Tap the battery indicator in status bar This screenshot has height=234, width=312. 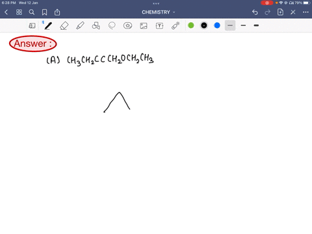(x=306, y=3)
